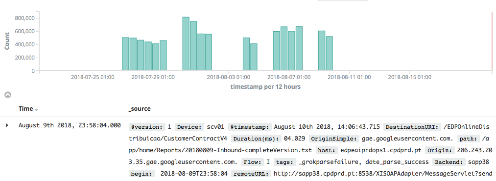
Task: Click the first histogram bar near 2018-07-29
Action: click(x=125, y=54)
